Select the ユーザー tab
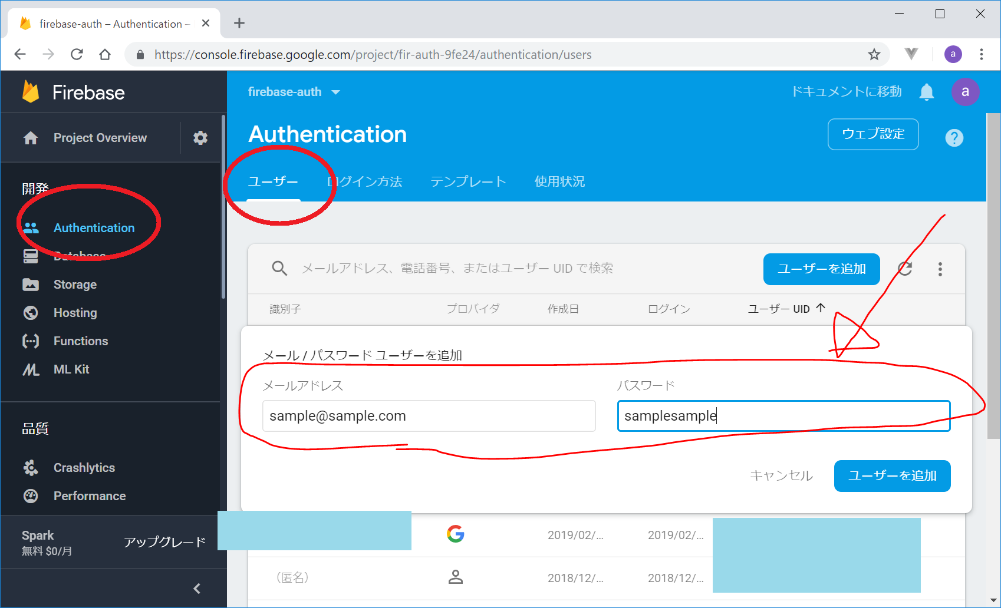The width and height of the screenshot is (1001, 608). 273,181
